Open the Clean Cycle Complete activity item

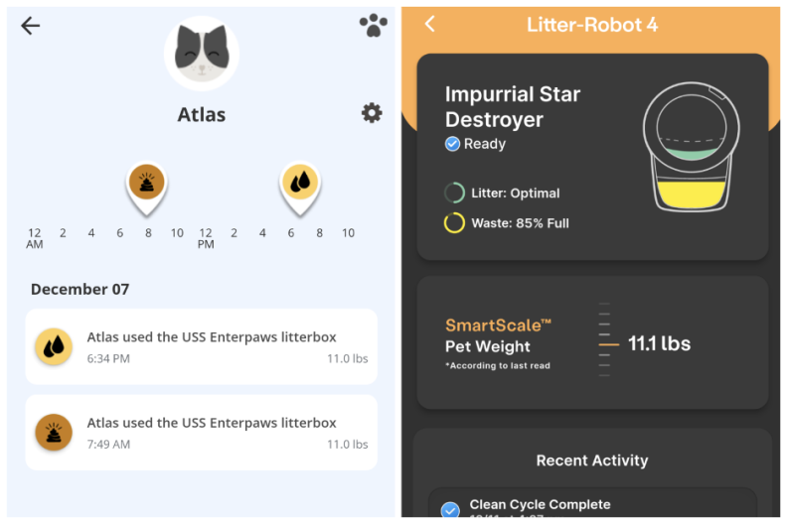point(593,504)
